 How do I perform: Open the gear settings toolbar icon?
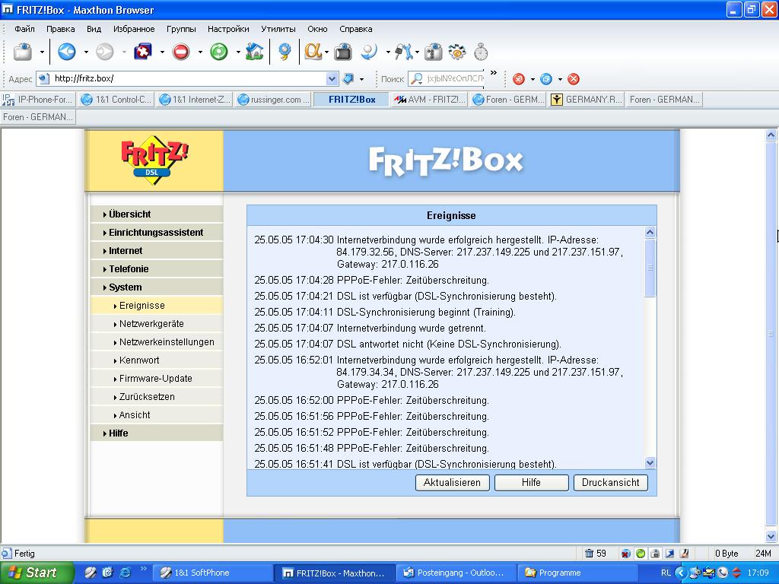coord(456,52)
